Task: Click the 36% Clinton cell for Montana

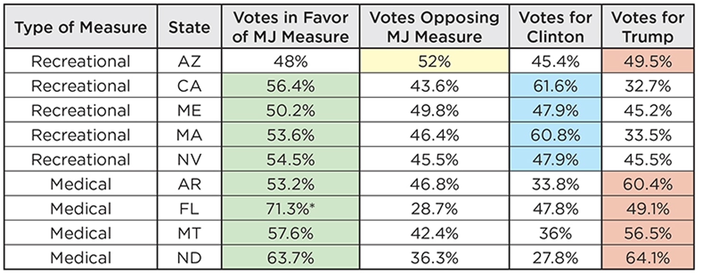Action: click(555, 233)
